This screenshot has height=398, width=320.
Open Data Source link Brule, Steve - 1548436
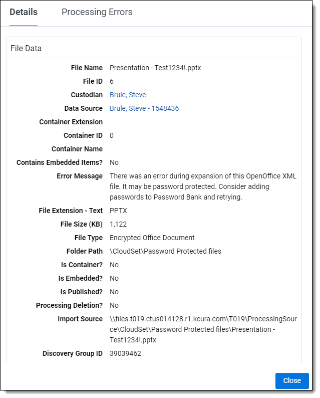(x=144, y=108)
